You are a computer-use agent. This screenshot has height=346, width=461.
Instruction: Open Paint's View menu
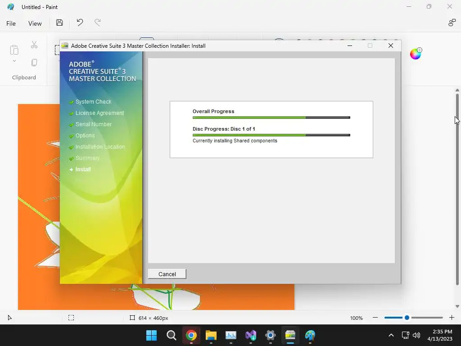point(35,23)
